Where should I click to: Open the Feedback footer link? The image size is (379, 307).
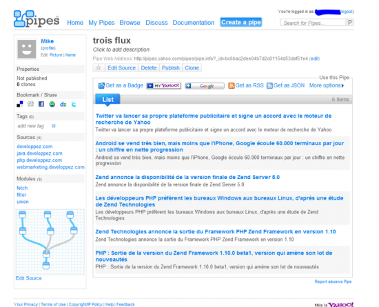(125, 304)
